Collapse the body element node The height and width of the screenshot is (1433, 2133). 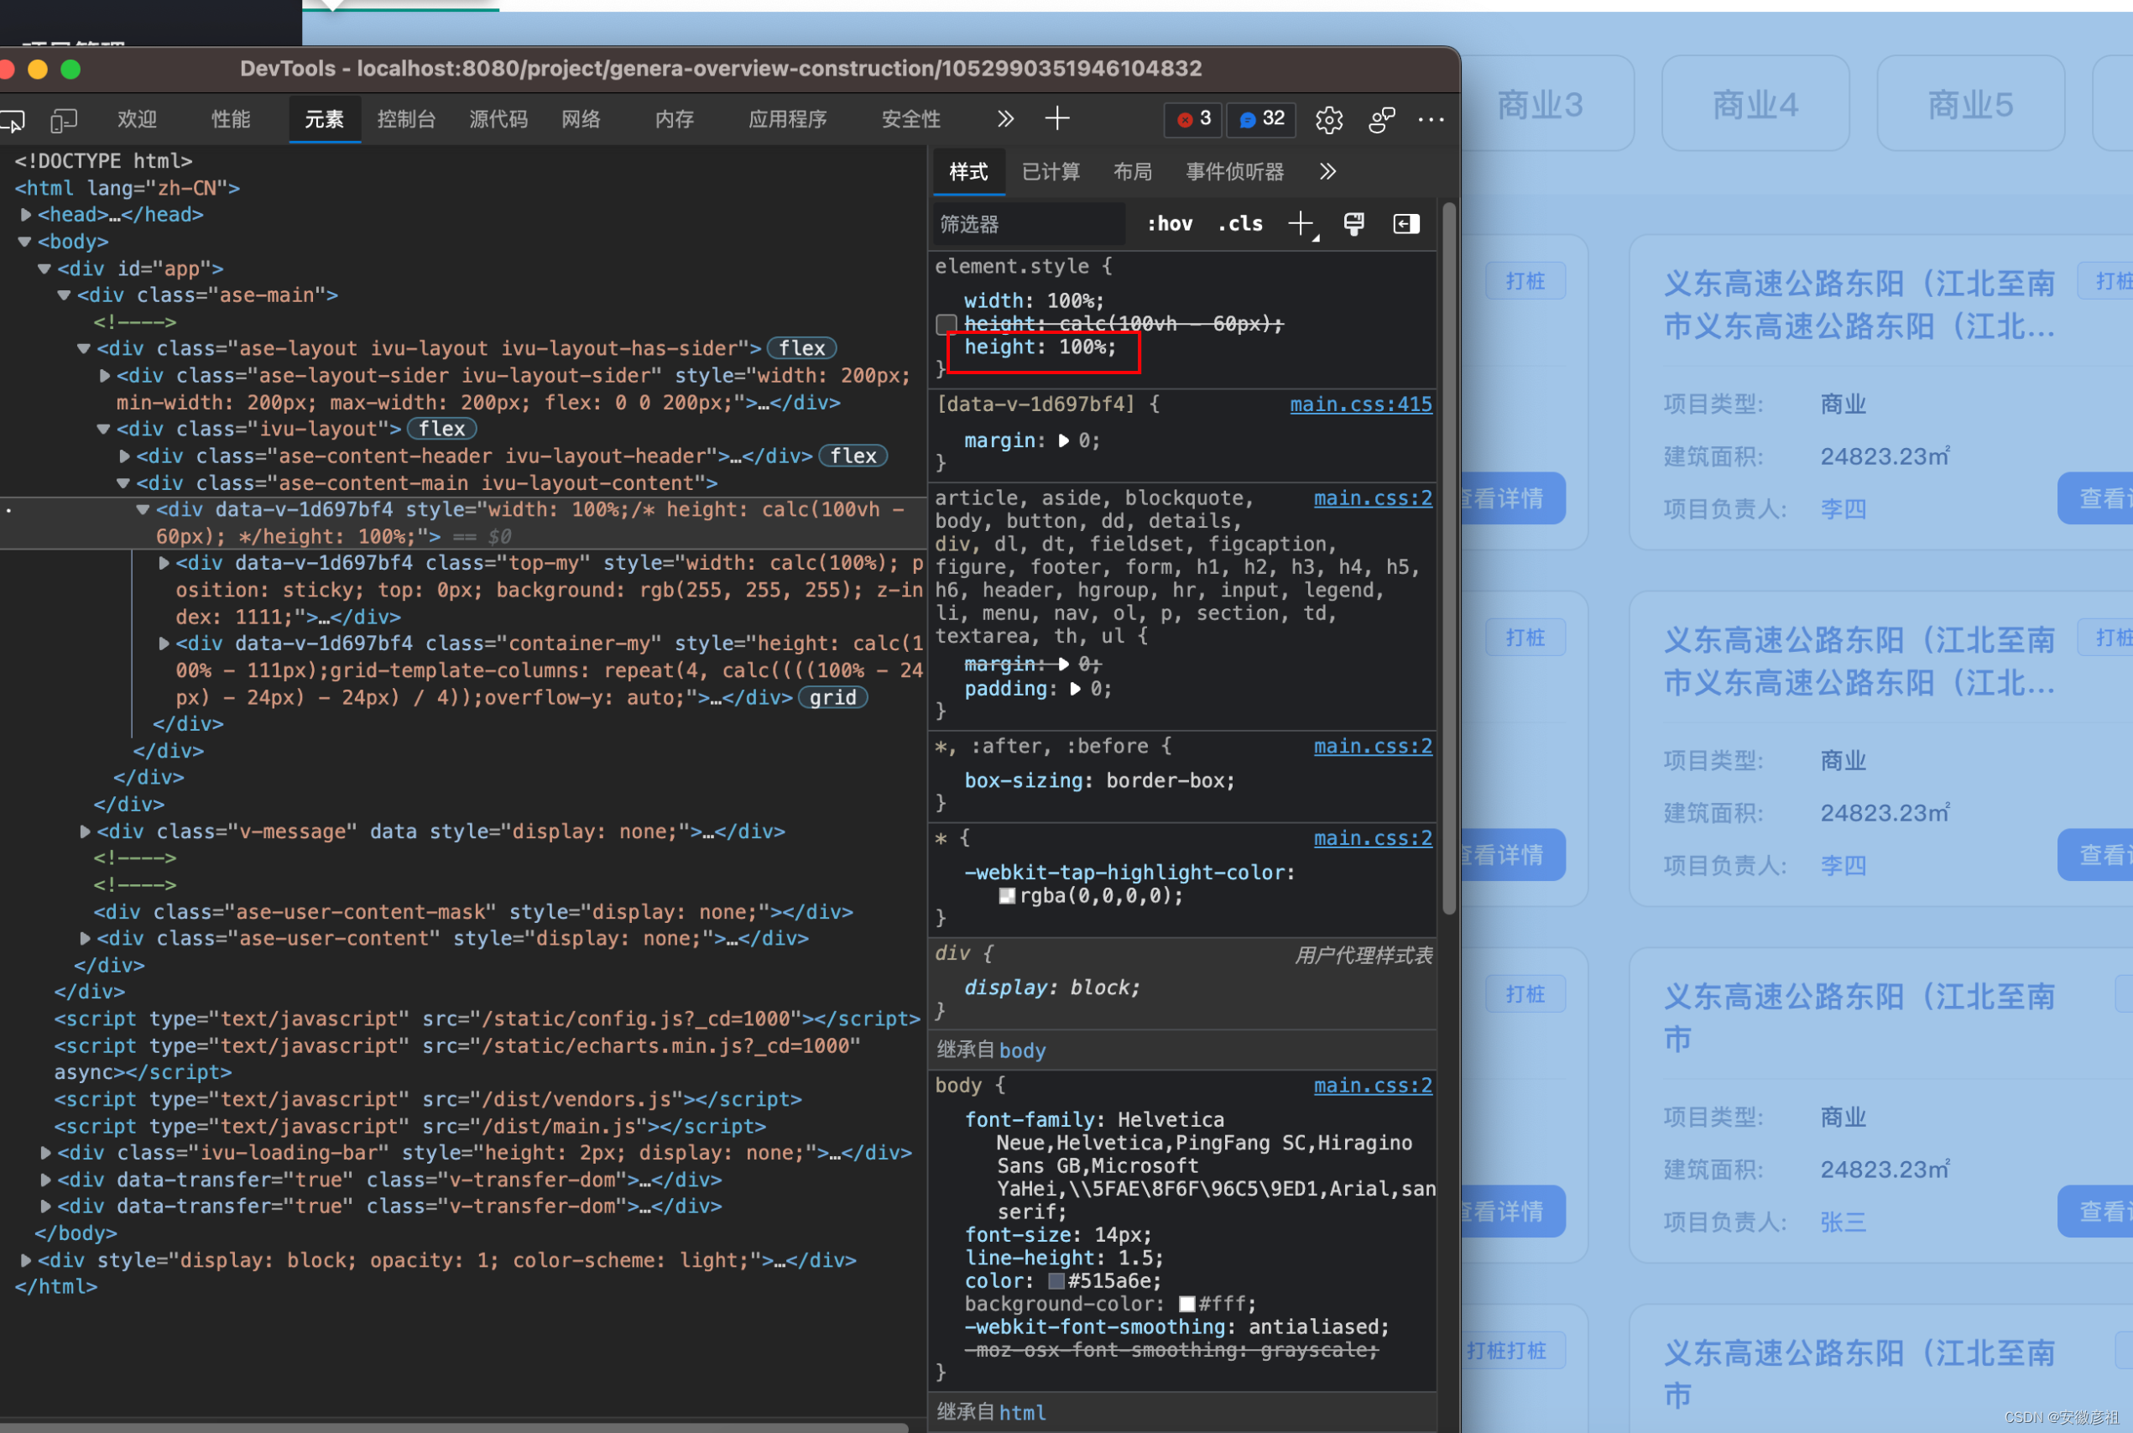click(x=24, y=240)
